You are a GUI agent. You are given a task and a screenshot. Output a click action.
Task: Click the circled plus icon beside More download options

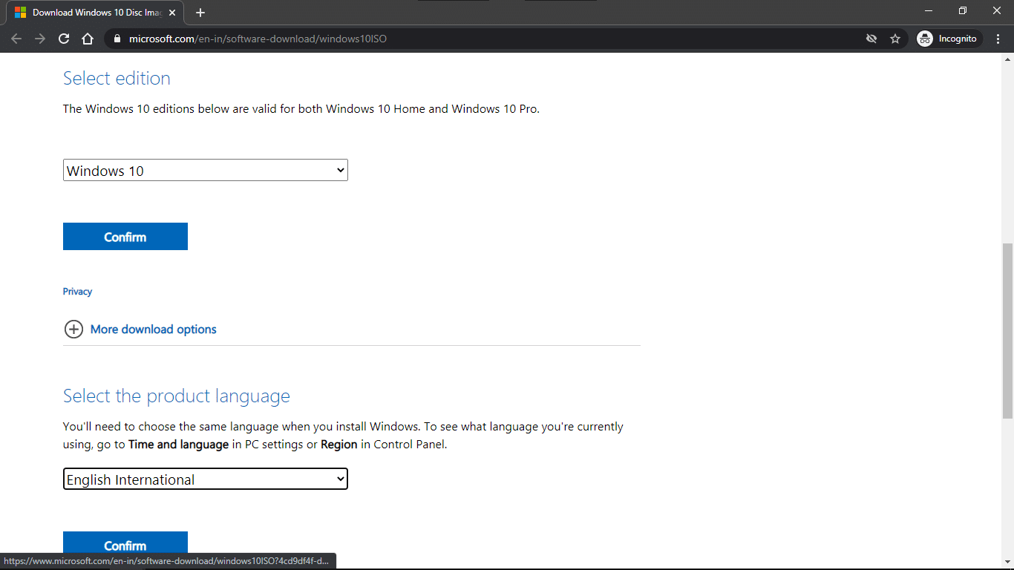pyautogui.click(x=73, y=330)
